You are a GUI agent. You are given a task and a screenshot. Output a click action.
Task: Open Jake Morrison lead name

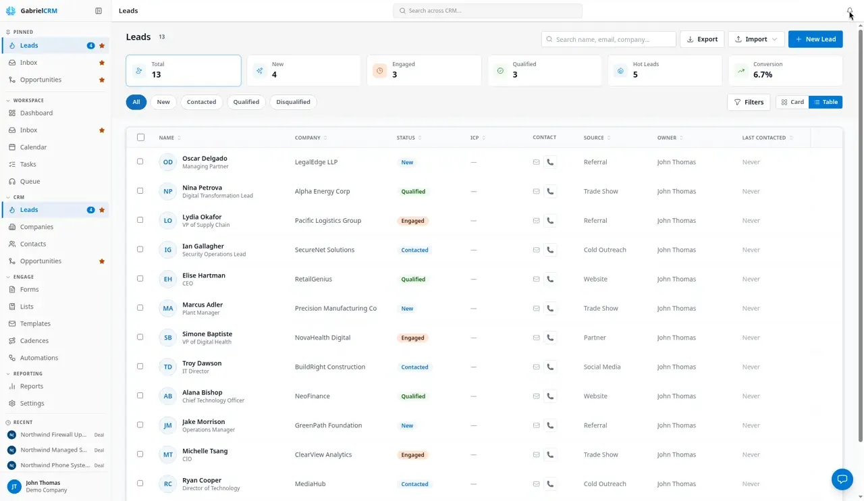click(204, 422)
